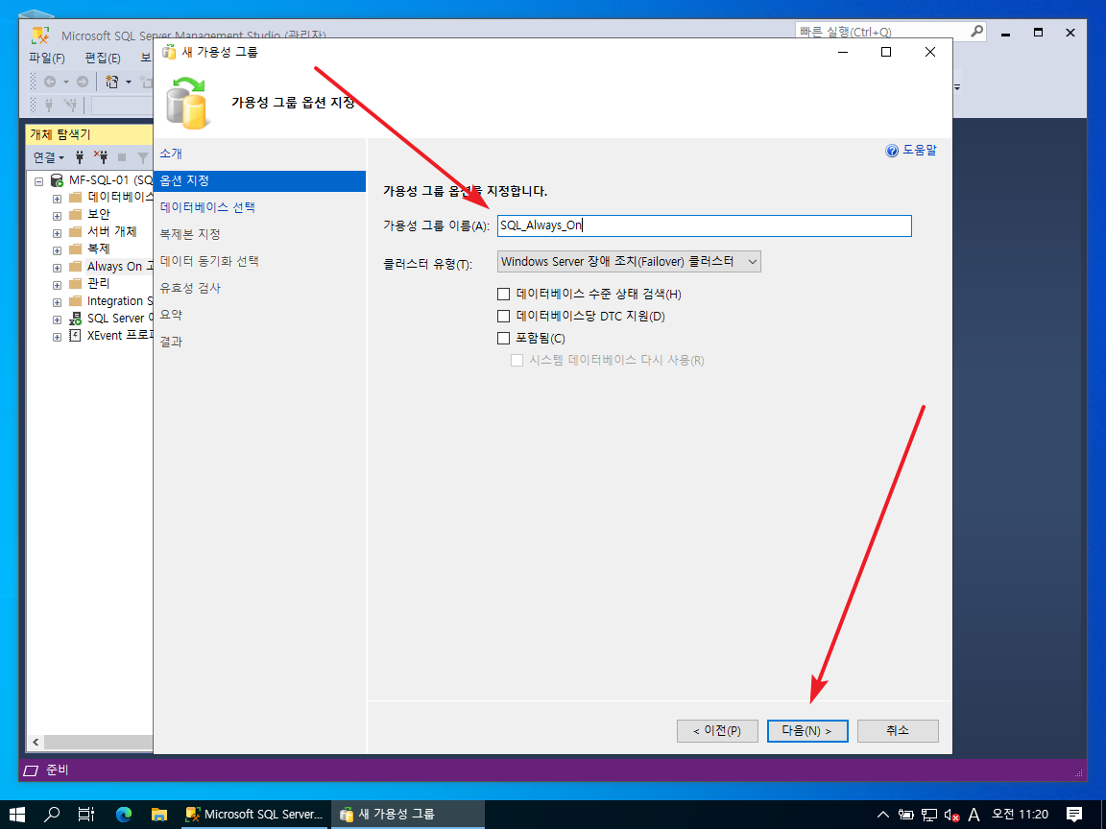
Task: Click the 취소 button
Action: (898, 731)
